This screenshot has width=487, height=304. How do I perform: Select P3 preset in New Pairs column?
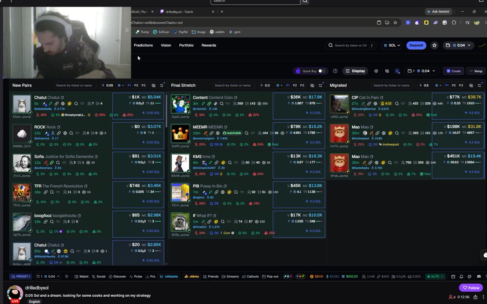[x=143, y=86]
